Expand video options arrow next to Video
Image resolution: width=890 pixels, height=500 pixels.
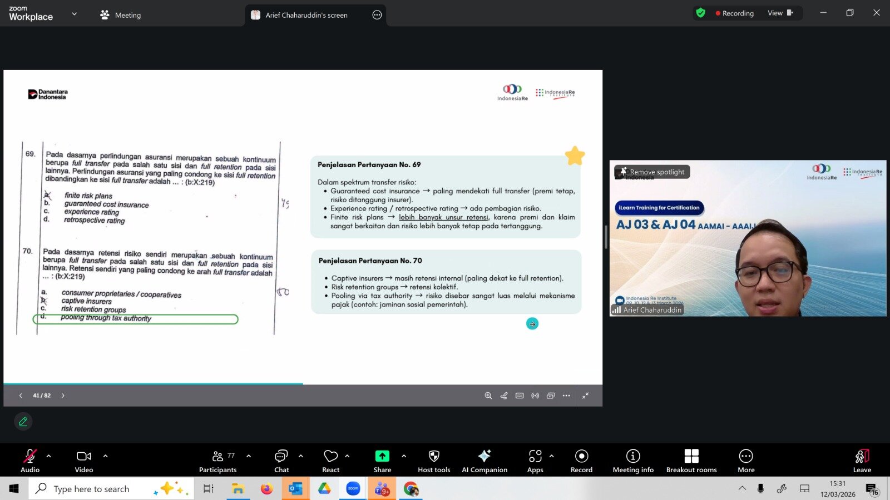pos(105,456)
